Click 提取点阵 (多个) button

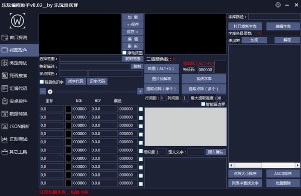(x=204, y=89)
